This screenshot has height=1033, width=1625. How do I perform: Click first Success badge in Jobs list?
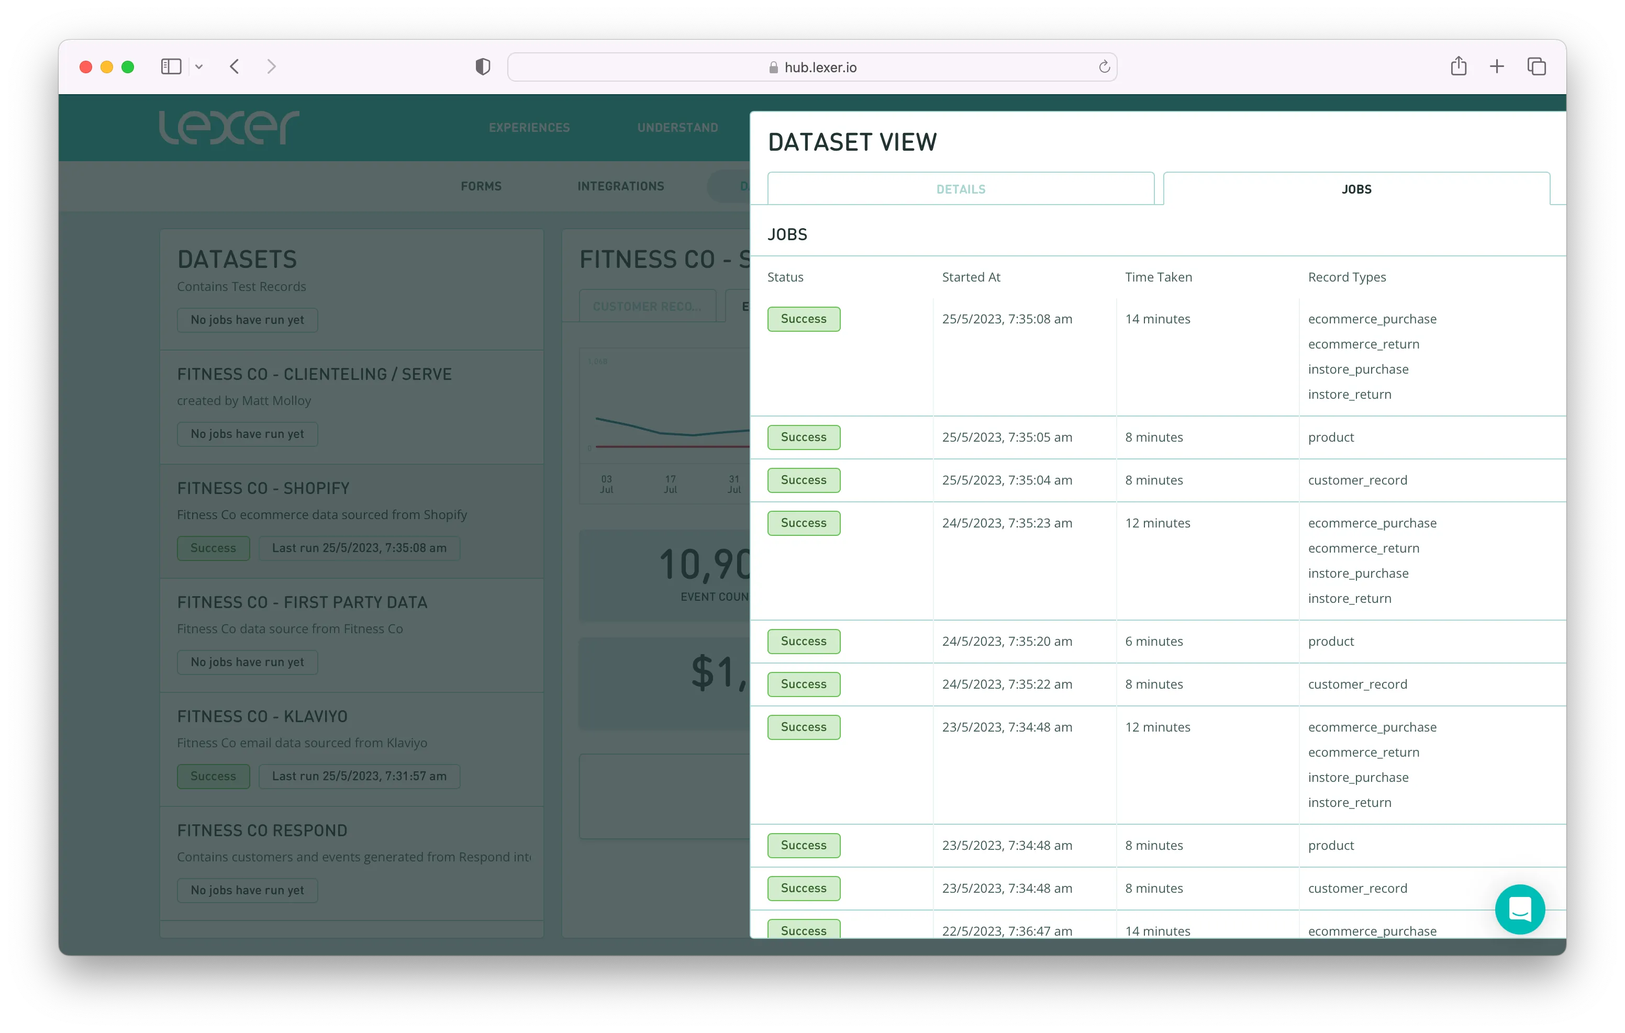click(803, 319)
